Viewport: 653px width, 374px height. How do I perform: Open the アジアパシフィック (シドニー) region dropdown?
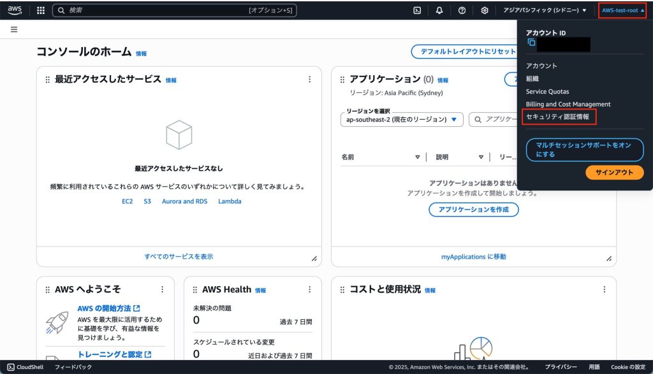545,10
